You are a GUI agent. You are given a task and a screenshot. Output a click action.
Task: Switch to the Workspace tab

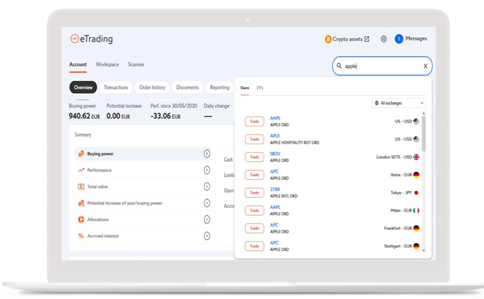click(x=107, y=65)
